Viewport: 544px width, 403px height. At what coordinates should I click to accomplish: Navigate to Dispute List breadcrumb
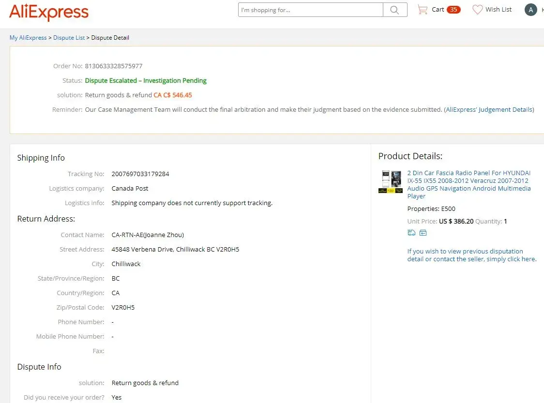point(69,38)
